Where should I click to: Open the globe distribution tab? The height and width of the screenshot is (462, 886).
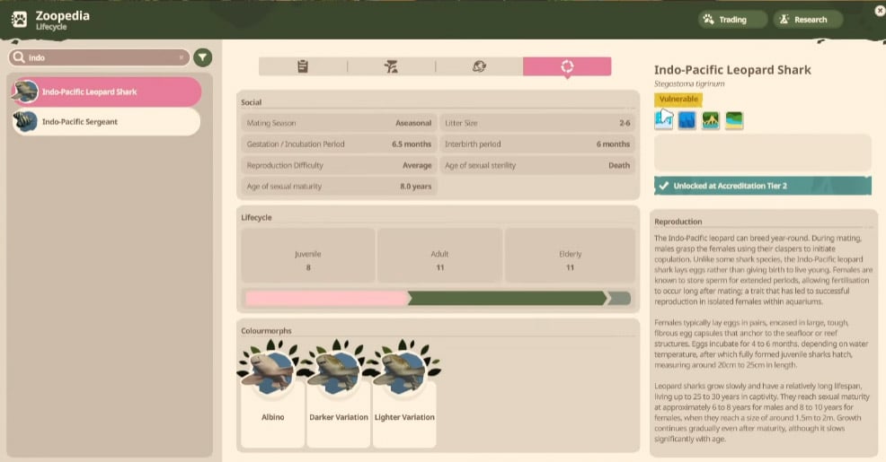pyautogui.click(x=479, y=66)
